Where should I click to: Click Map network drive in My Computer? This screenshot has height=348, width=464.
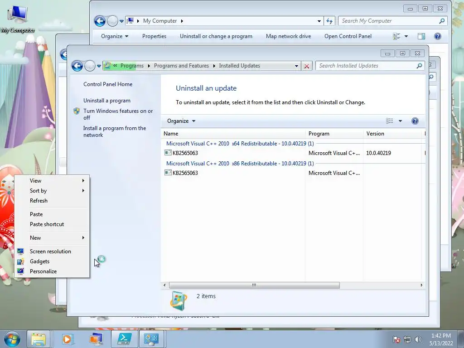[x=288, y=36]
